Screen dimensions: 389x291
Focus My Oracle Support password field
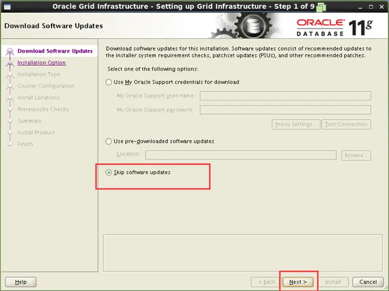pos(285,110)
